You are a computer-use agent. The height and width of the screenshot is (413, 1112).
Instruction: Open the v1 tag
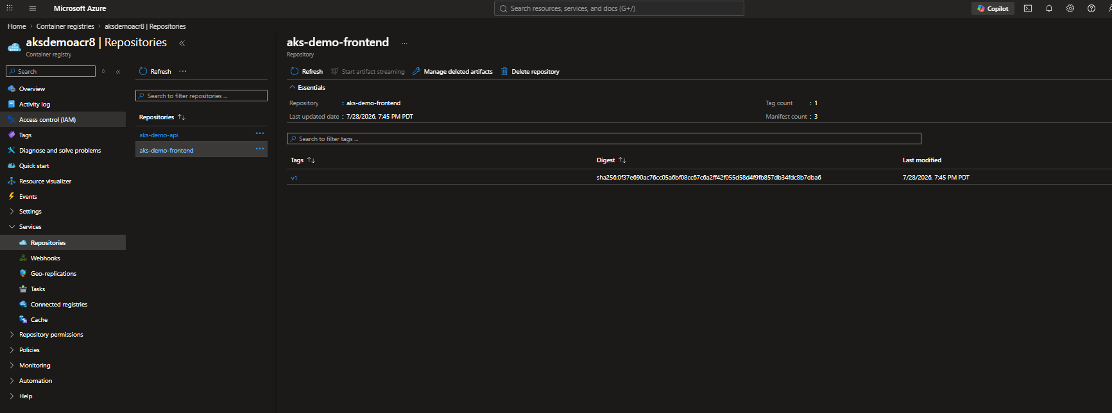[294, 178]
